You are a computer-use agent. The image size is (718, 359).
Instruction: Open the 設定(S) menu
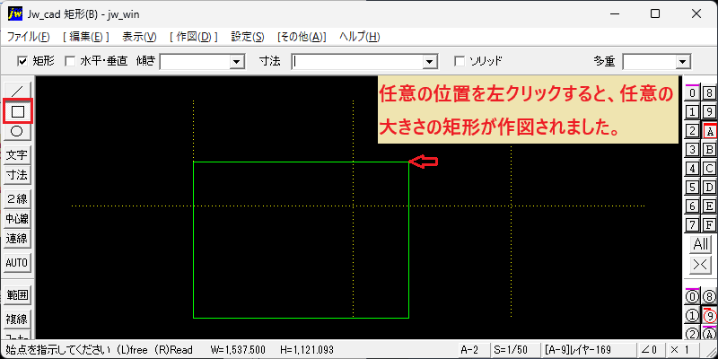click(248, 37)
